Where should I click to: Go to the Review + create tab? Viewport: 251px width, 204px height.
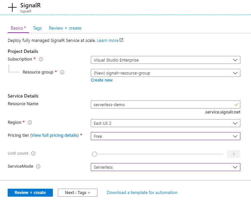[x=65, y=28]
